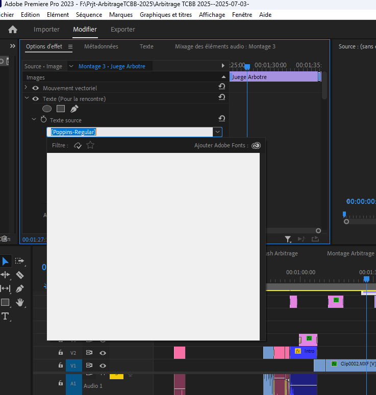376x395 pixels.
Task: Toggle visibility of Texte (Pour la rencontre)
Action: pos(36,99)
